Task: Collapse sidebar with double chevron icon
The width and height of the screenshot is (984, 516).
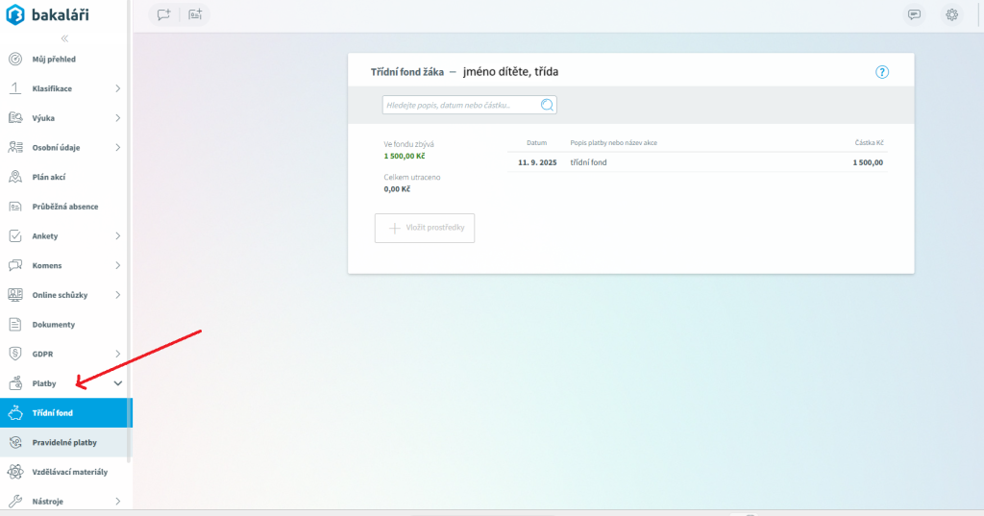Action: tap(65, 38)
